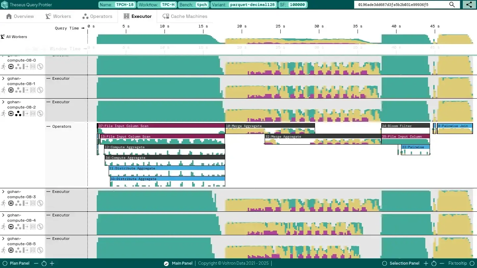
Task: Click the running-man icon under gohan-compute-08-3
Action: [x=4, y=203]
